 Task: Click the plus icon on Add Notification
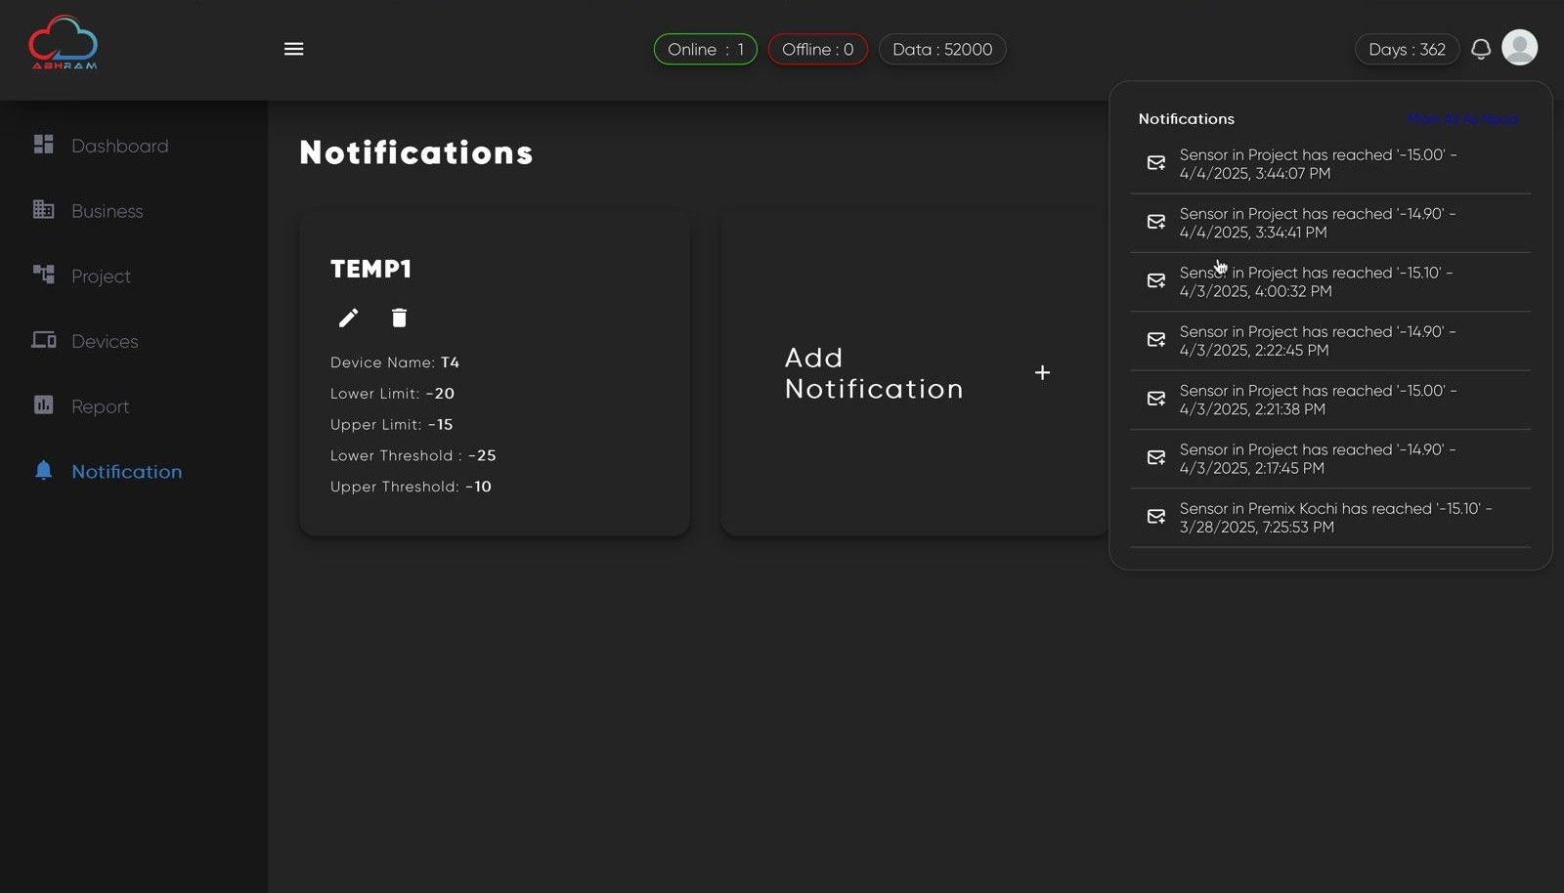click(x=1042, y=372)
